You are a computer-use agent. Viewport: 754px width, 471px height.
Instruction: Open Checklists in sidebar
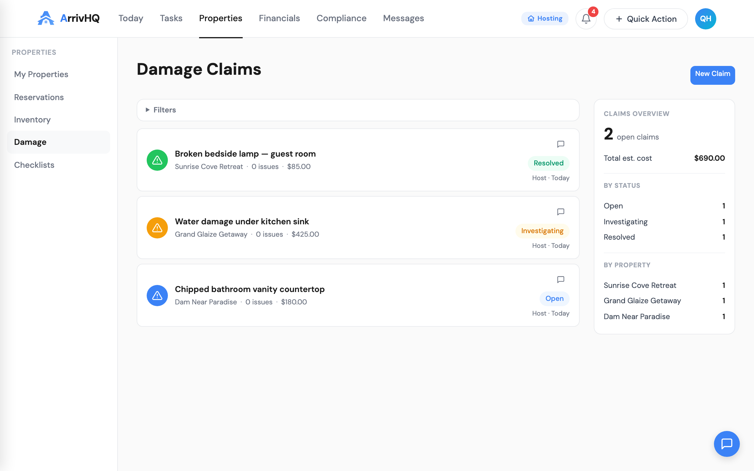click(x=59, y=165)
